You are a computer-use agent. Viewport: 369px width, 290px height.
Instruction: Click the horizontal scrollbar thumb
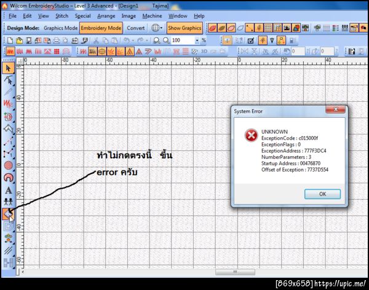pos(235,272)
